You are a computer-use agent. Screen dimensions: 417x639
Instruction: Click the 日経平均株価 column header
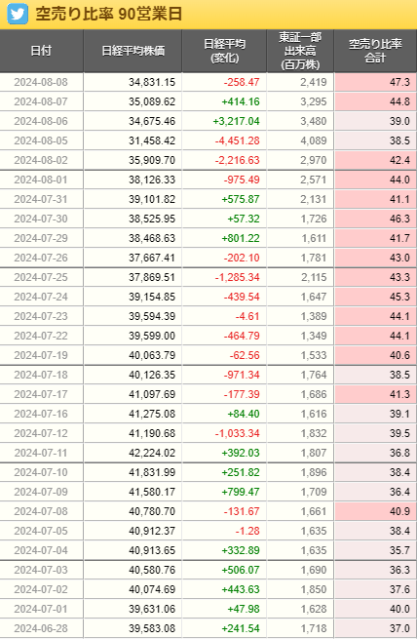133,51
